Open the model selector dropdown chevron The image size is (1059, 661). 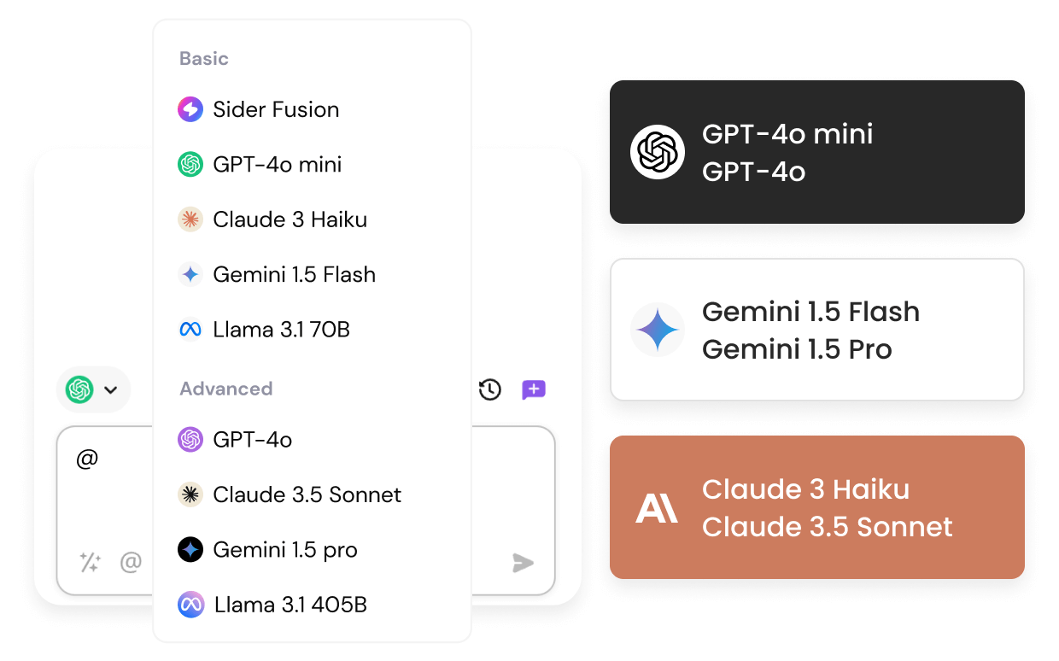111,390
